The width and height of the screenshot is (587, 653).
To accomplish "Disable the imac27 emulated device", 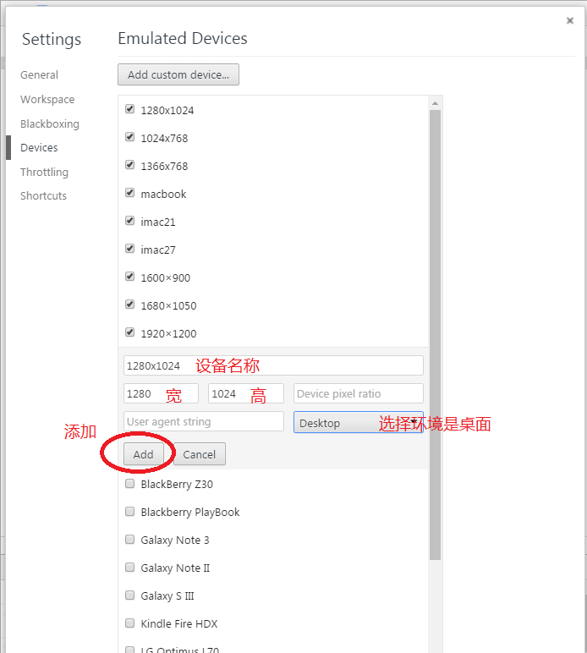I will [130, 249].
